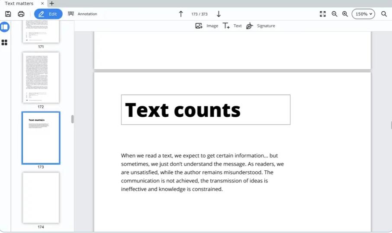392x233 pixels.
Task: Click the page number field 173 / 373
Action: click(x=199, y=14)
